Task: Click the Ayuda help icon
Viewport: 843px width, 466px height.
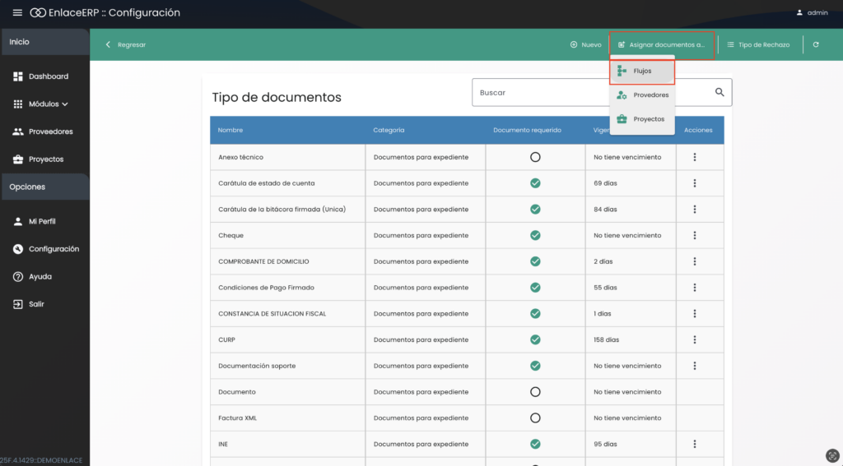Action: tap(18, 277)
